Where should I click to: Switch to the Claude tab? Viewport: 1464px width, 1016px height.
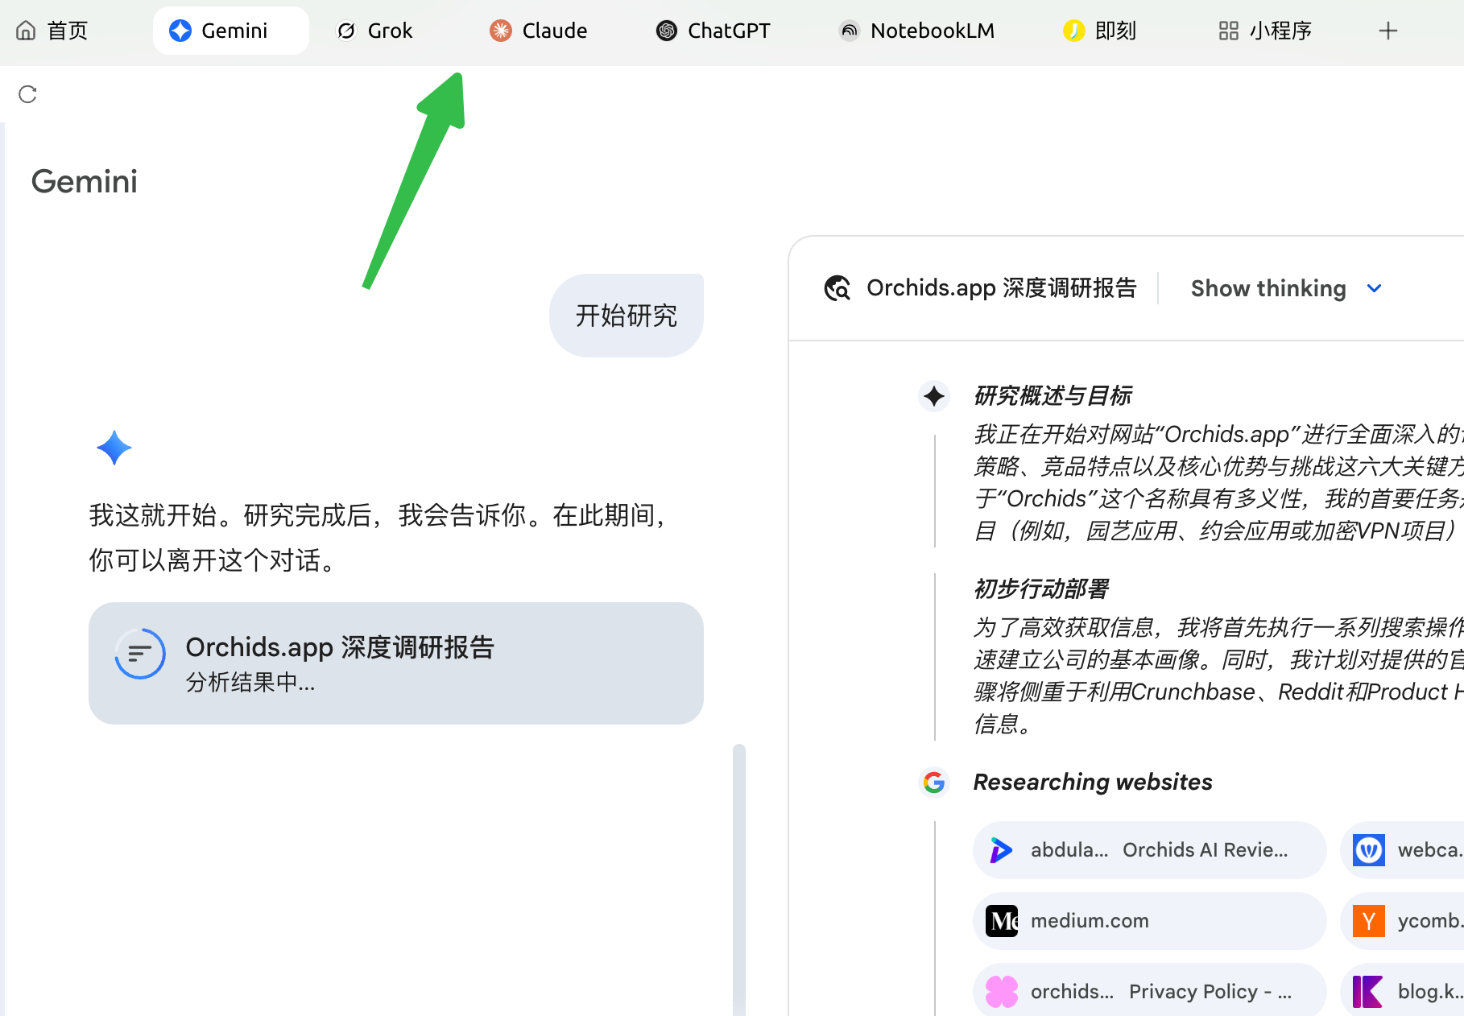point(539,31)
